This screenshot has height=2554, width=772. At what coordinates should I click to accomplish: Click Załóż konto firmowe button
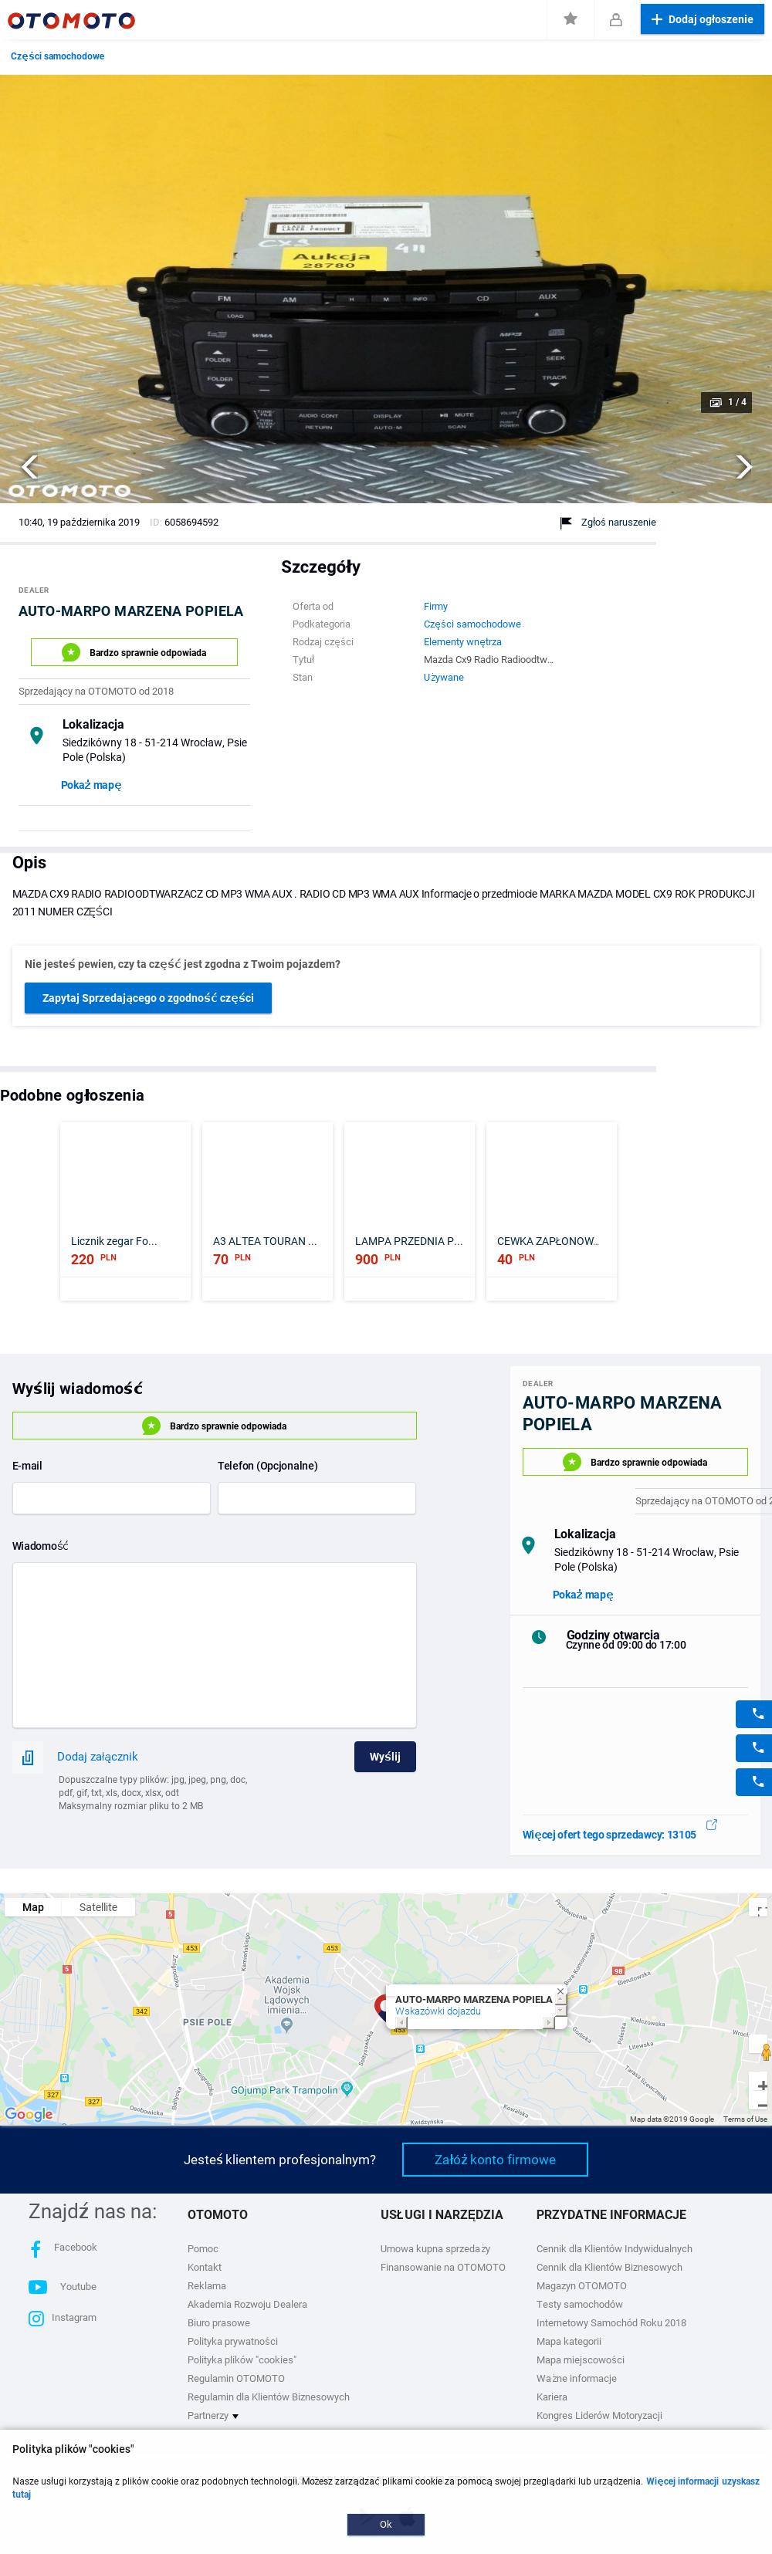pyautogui.click(x=495, y=2160)
